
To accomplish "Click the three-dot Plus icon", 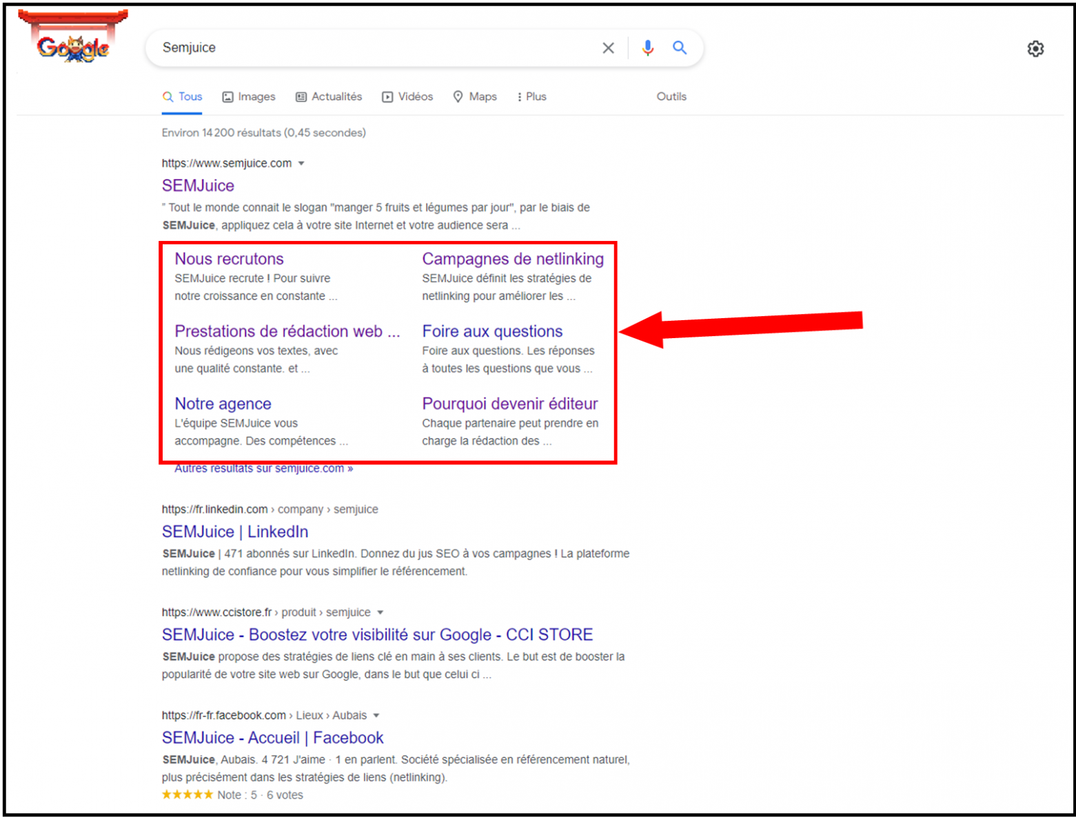I will click(519, 97).
